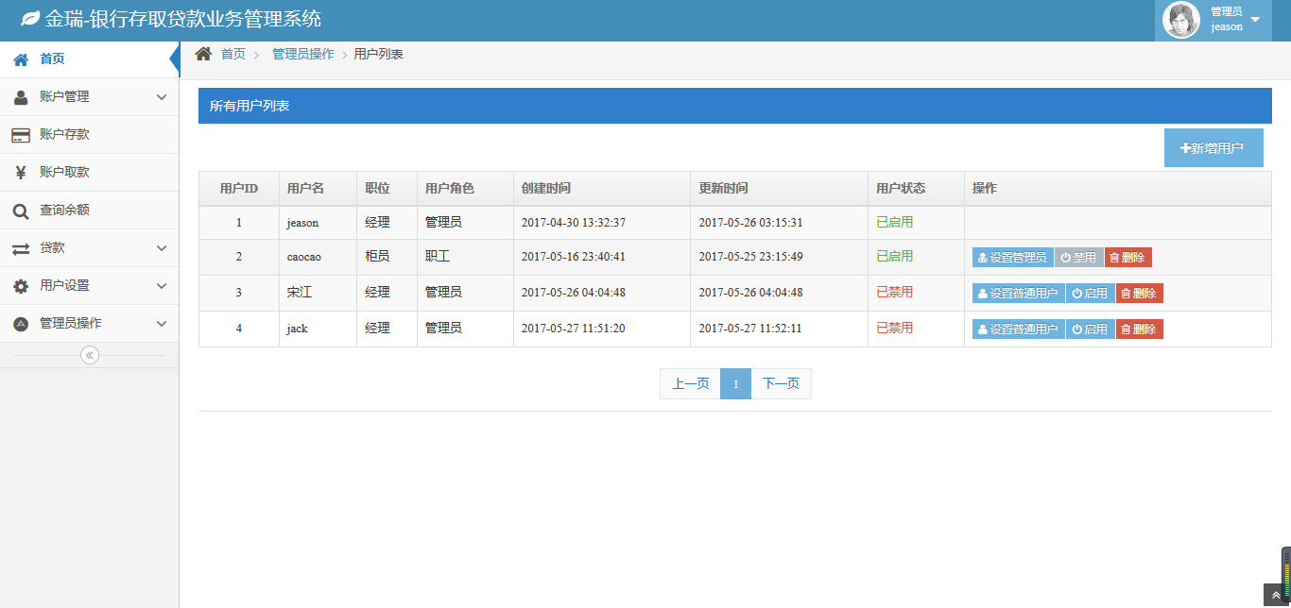Set caocao as 管理员
This screenshot has height=608, width=1291.
1013,258
